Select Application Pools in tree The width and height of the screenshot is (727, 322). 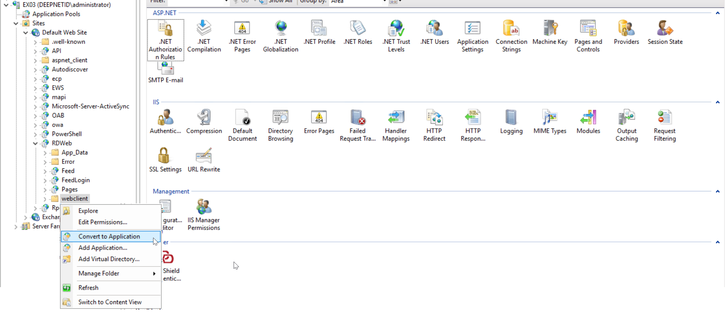pos(56,14)
